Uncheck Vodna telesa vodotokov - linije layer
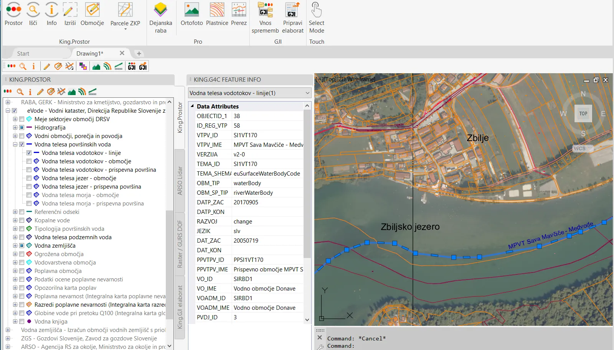The width and height of the screenshot is (614, 350). click(x=29, y=153)
